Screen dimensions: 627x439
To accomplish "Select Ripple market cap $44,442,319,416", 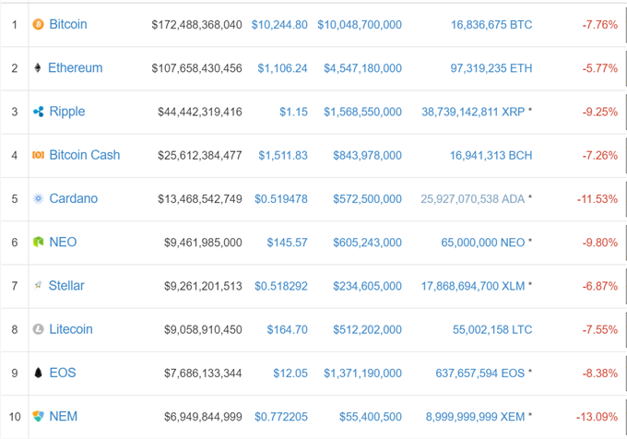I will coord(200,112).
